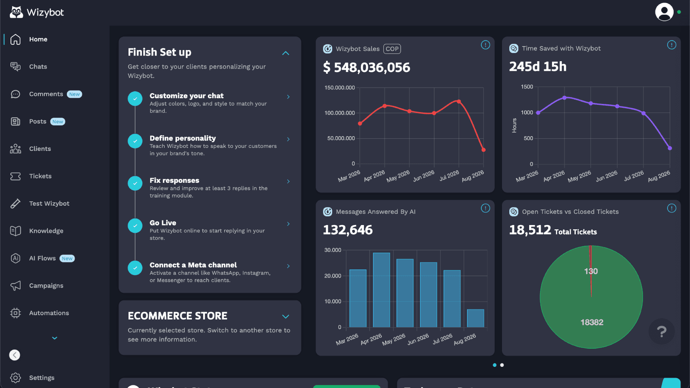Viewport: 690px width, 388px height.
Task: Go to Clients in sidebar
Action: click(40, 149)
